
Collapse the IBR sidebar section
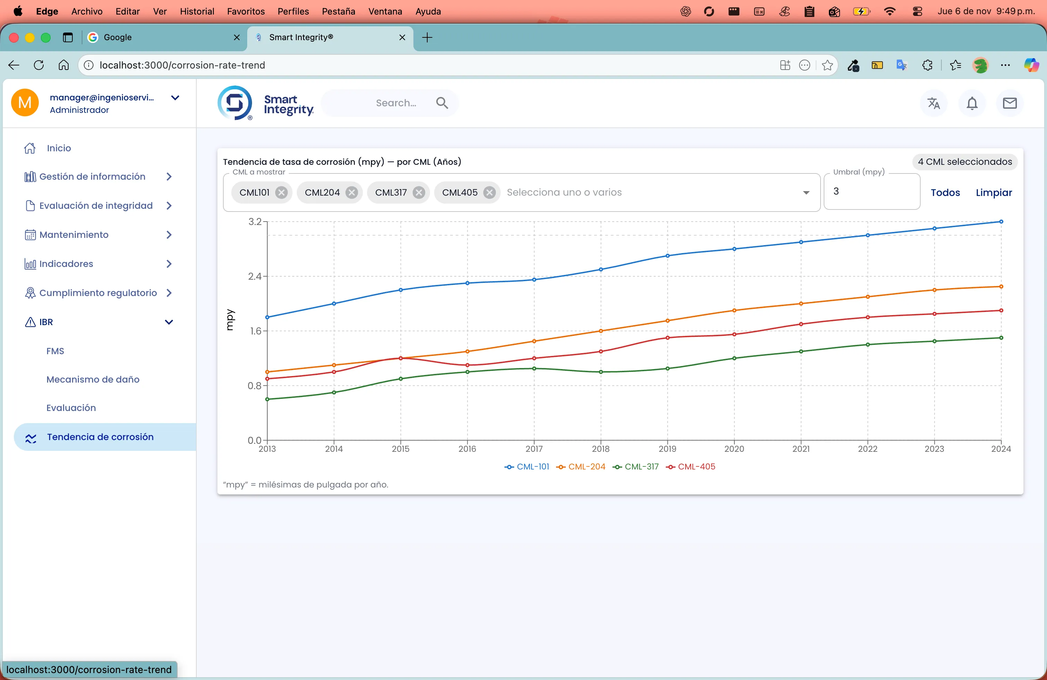tap(169, 322)
